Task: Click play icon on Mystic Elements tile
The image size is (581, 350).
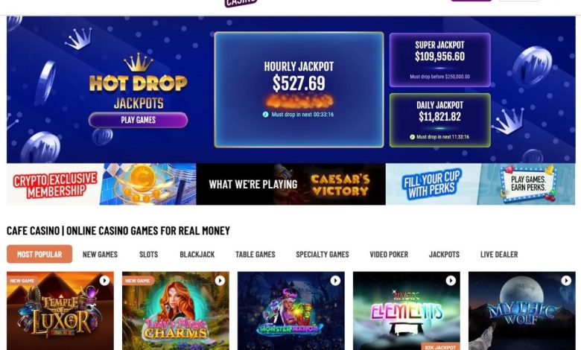Action: [451, 281]
